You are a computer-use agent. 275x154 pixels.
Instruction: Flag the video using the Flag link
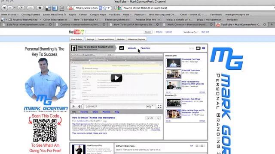click(117, 112)
